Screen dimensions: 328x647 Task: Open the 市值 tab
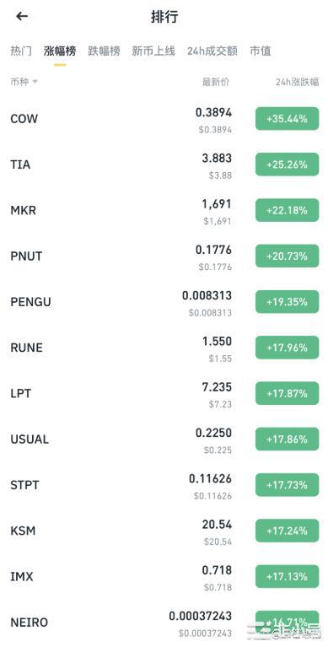coord(261,51)
